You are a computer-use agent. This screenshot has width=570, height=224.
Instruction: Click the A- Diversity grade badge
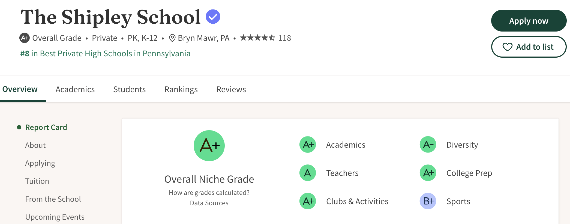coord(428,145)
